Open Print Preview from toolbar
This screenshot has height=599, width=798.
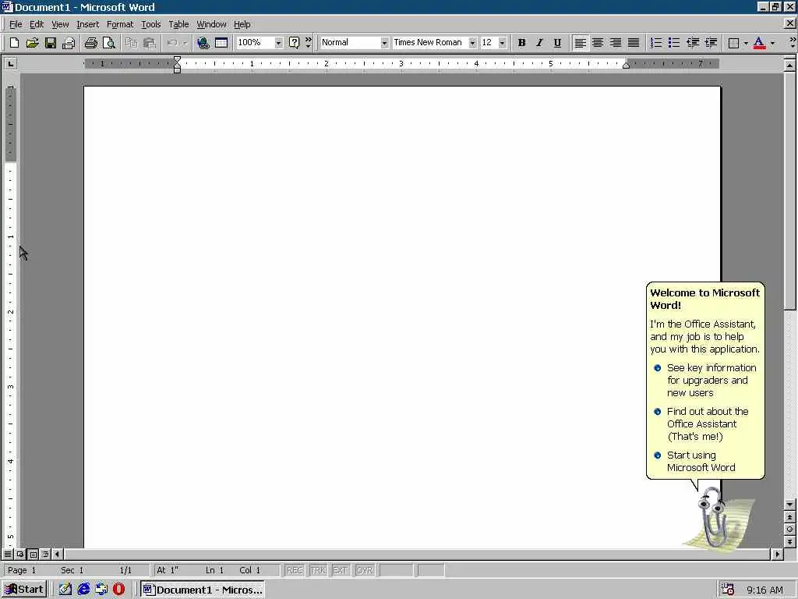coord(109,43)
